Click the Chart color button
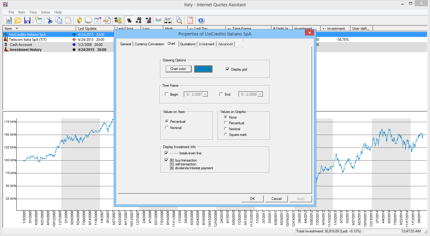The image size is (430, 236). tap(179, 69)
